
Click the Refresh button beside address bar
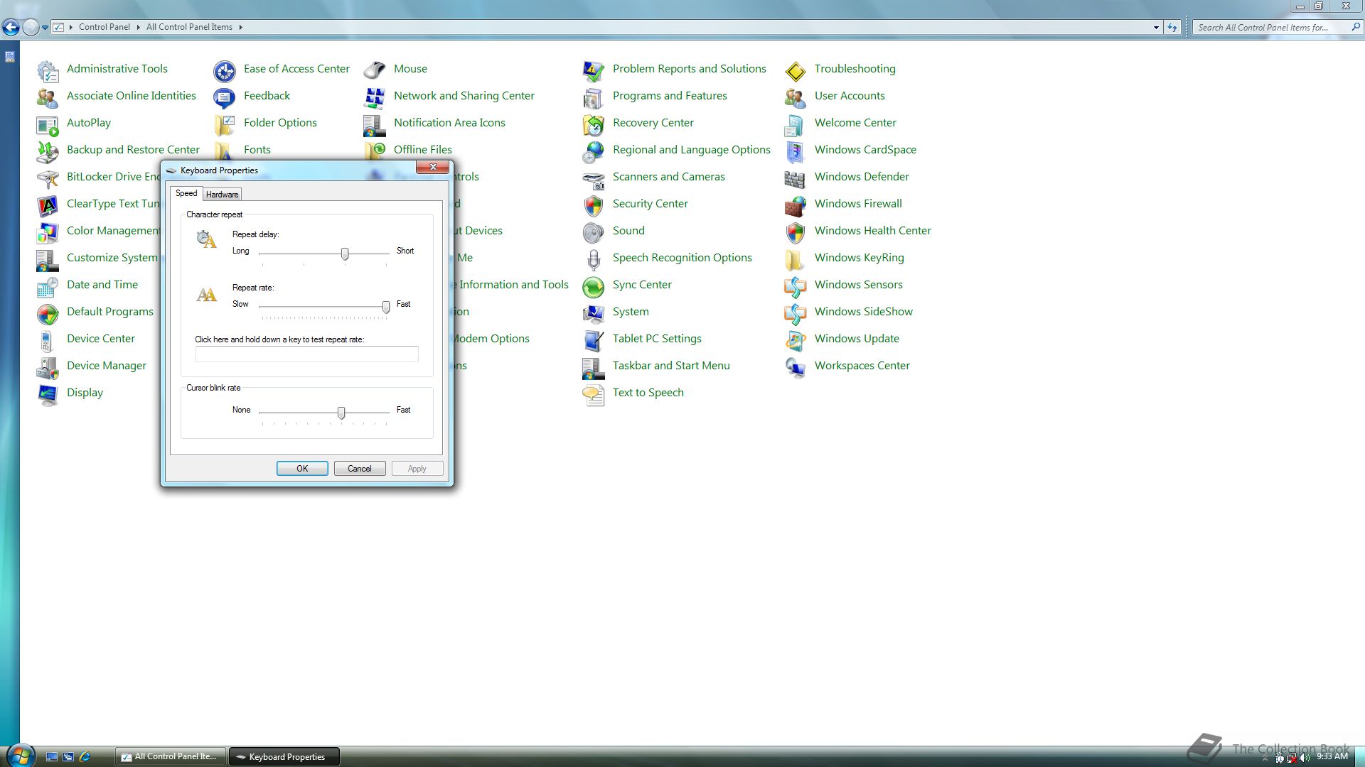[x=1172, y=28]
